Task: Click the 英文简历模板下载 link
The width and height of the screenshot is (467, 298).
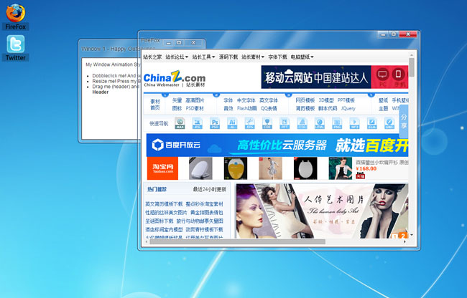Action: pos(164,203)
